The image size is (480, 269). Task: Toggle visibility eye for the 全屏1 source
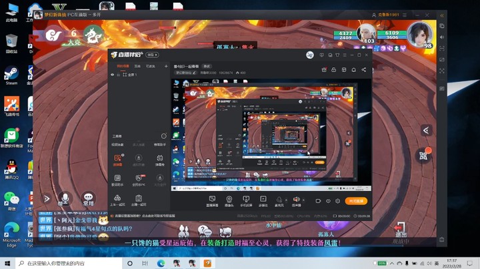pos(113,75)
